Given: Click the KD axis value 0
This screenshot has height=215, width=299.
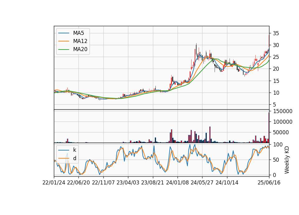Looking at the screenshot, I should [x=274, y=175].
